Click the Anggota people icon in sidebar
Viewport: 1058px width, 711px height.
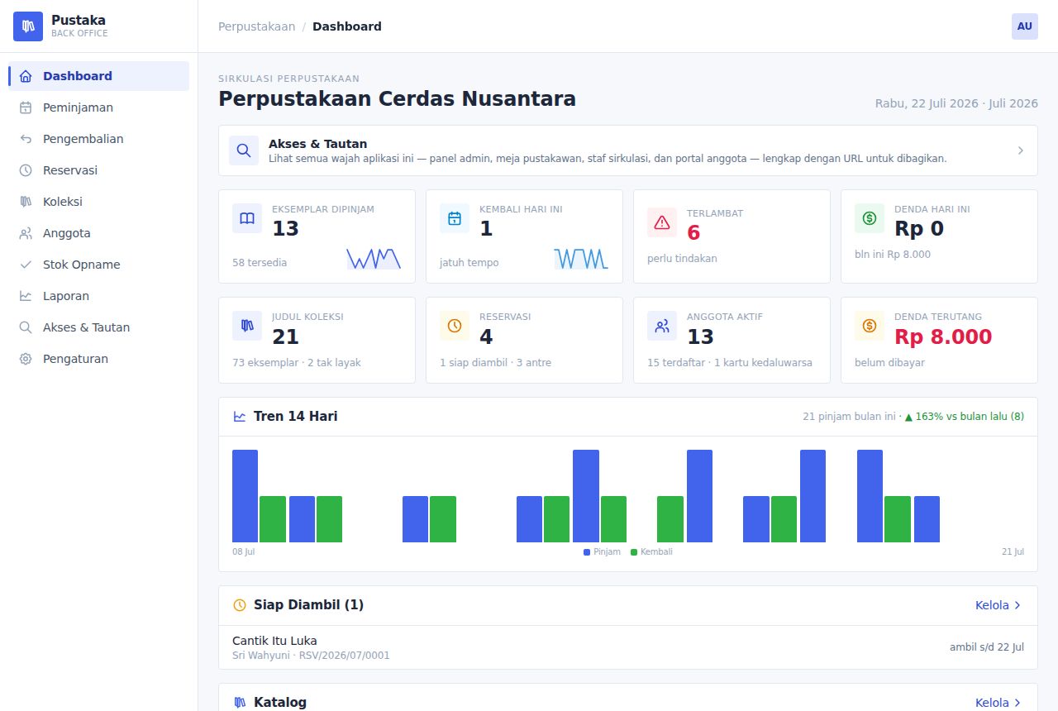click(x=26, y=233)
